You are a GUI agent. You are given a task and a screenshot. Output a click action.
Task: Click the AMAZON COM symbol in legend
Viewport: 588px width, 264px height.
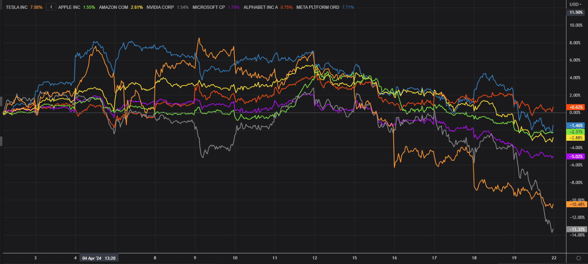tap(113, 7)
